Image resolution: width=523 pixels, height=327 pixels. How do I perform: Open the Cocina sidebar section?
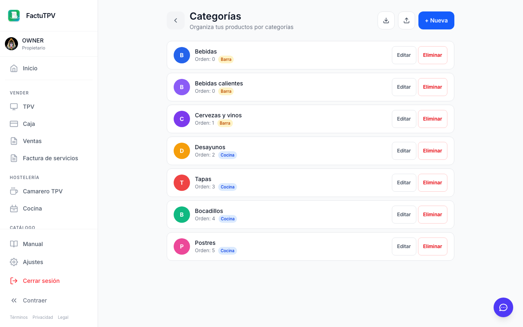click(49, 208)
